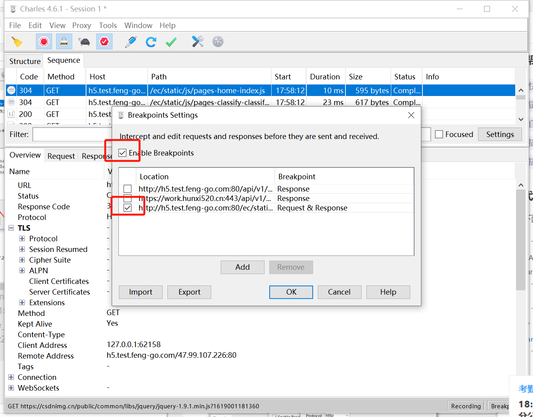
Task: Switch to the Sequence tab
Action: [x=64, y=60]
